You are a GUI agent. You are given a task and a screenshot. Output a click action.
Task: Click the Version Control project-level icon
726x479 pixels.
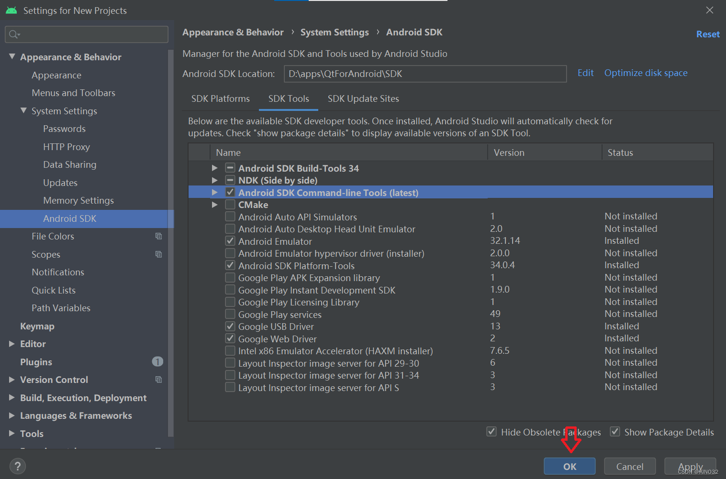(158, 380)
